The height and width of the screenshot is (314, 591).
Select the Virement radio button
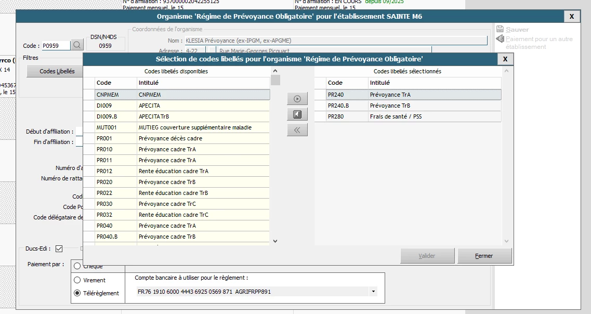tap(77, 280)
